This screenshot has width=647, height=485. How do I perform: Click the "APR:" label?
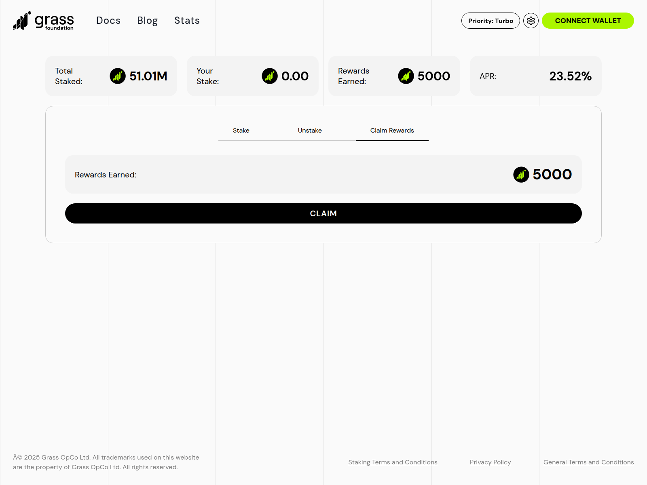(488, 76)
